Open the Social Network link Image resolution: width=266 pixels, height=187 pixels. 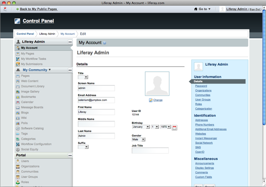click(x=204, y=143)
